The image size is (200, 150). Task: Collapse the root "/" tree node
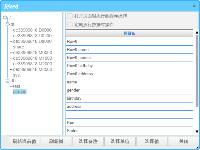(5, 17)
